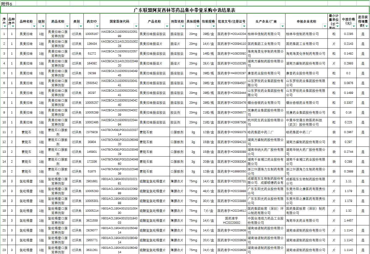Image resolution: width=370 pixels, height=254 pixels.
Task: Open the 剂型名称 filter dropdown
Action: pos(183,26)
